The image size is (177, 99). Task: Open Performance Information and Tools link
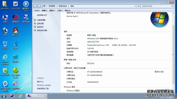[43, 89]
